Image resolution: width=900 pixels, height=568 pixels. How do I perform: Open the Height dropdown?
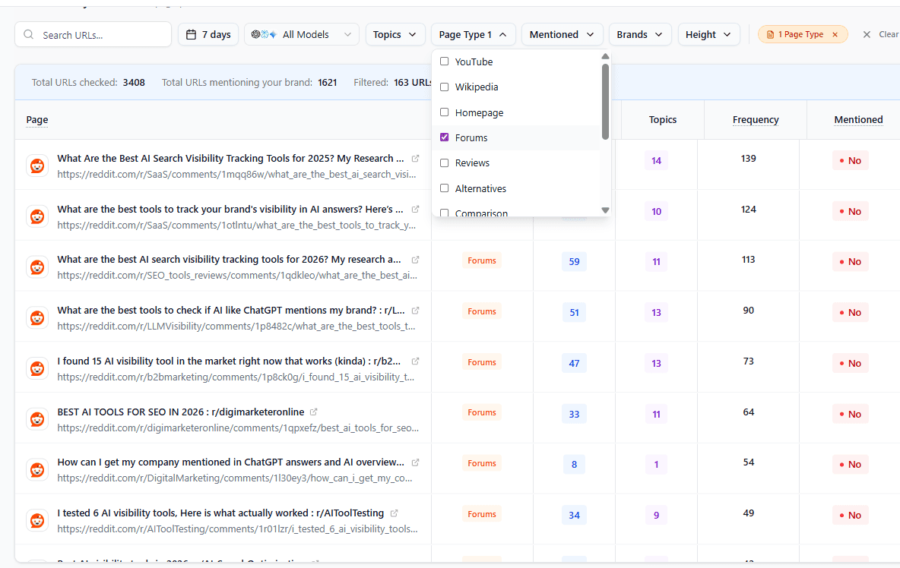point(708,34)
